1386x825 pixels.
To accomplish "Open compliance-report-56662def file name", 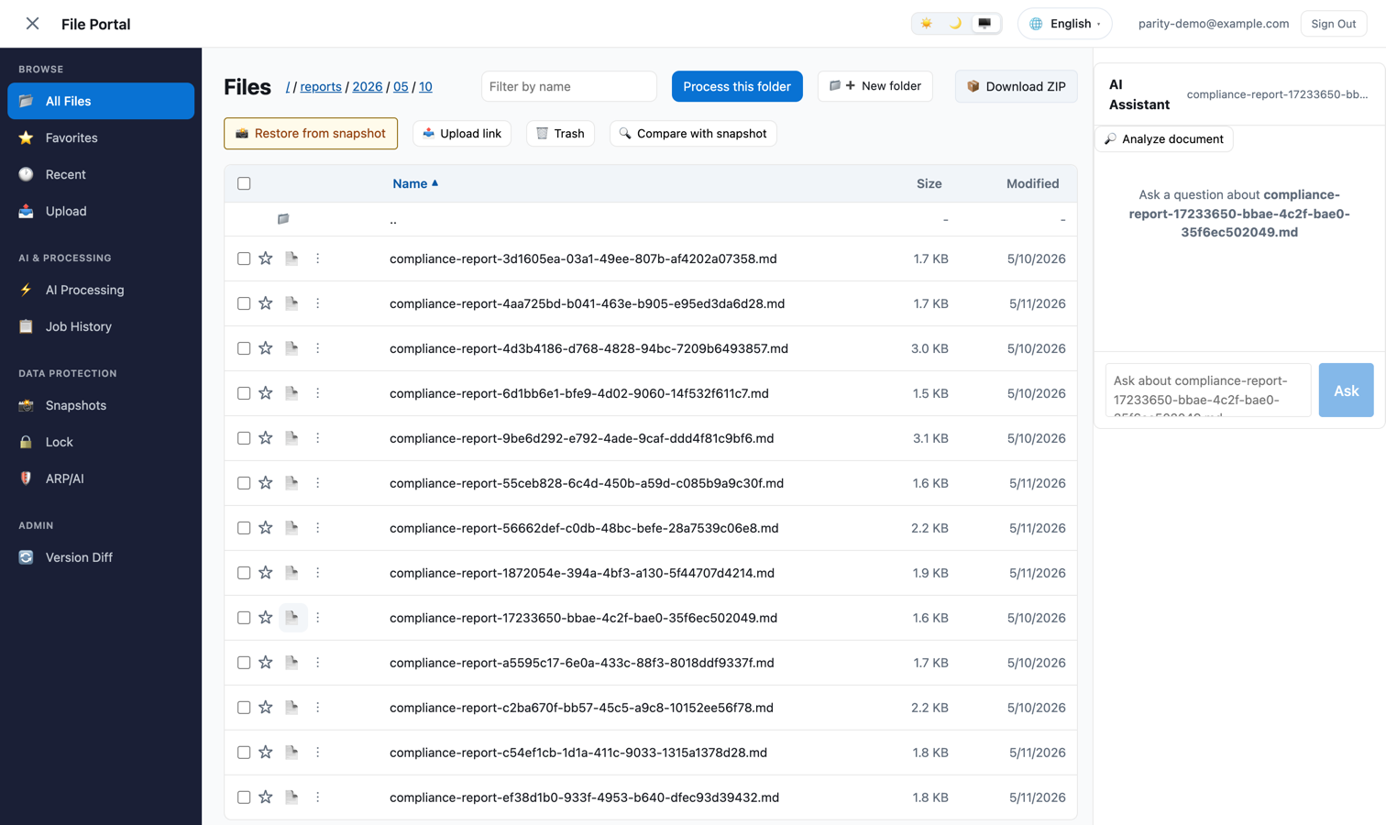I will (584, 528).
